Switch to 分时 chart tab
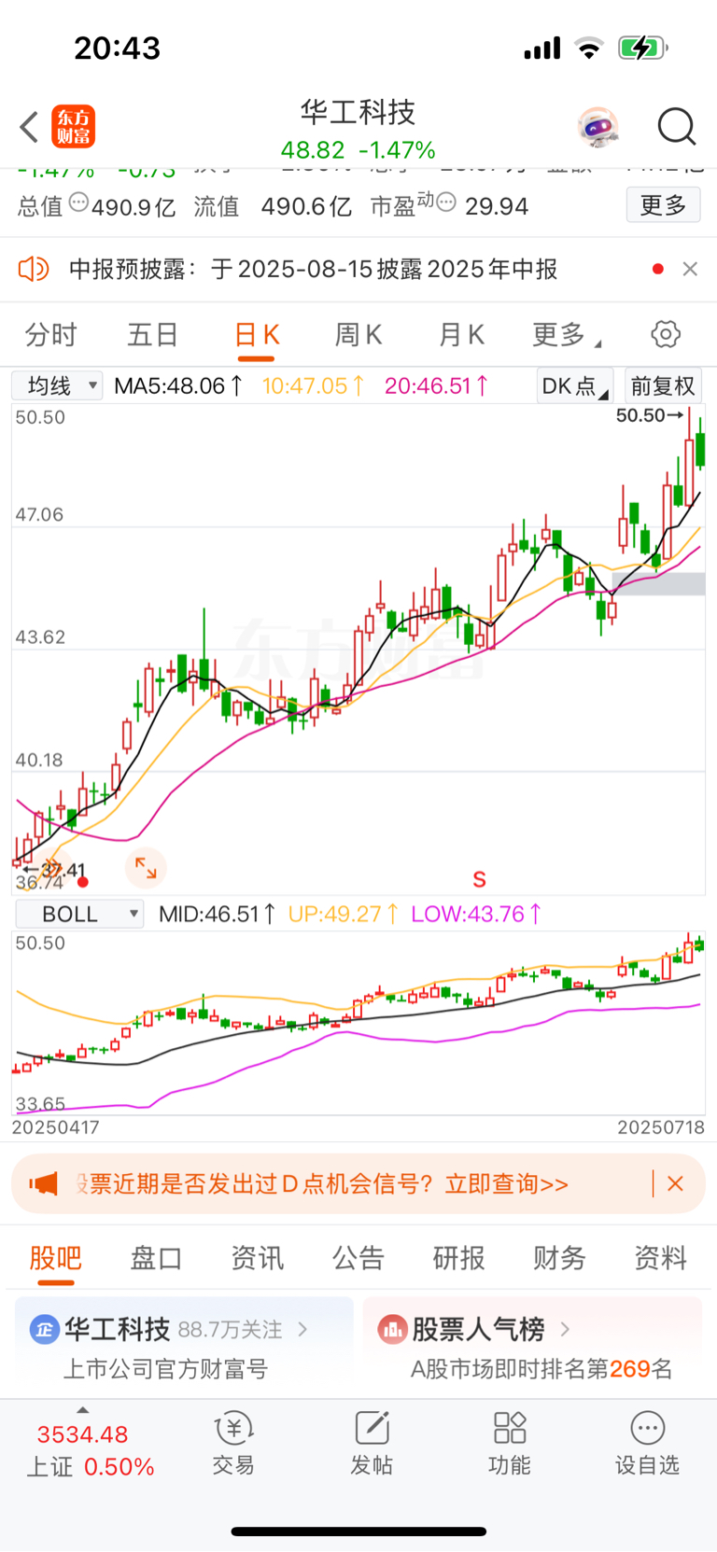Viewport: 717px width, 1552px height. (x=51, y=334)
